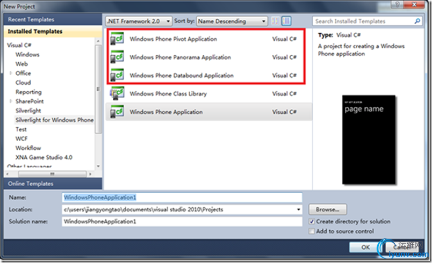
Task: Select the Web template category
Action: (22, 64)
